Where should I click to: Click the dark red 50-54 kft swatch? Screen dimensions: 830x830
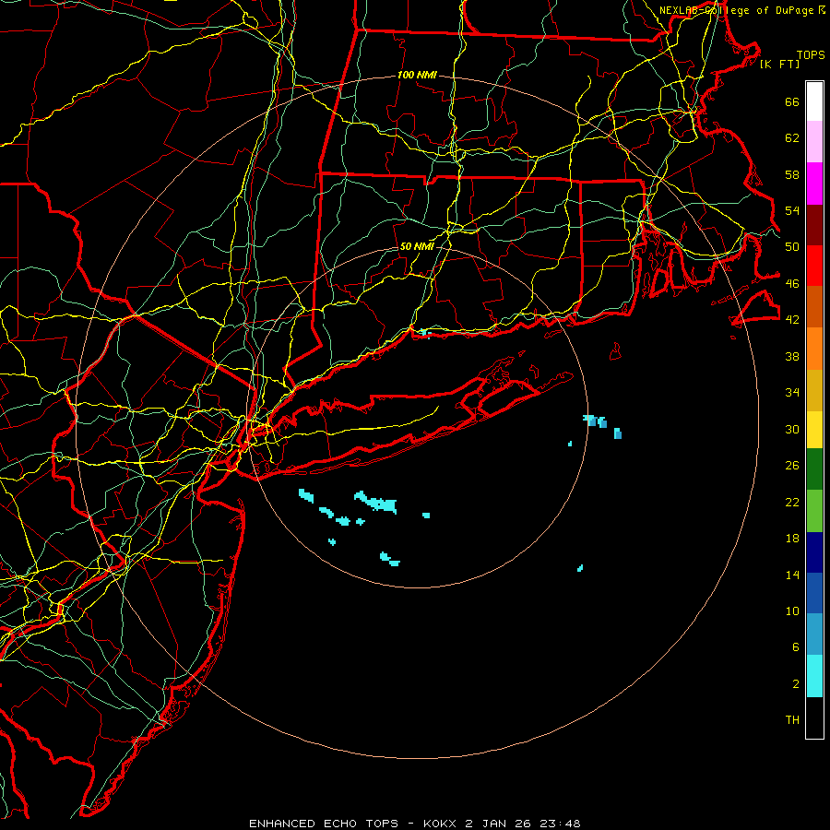pos(814,225)
